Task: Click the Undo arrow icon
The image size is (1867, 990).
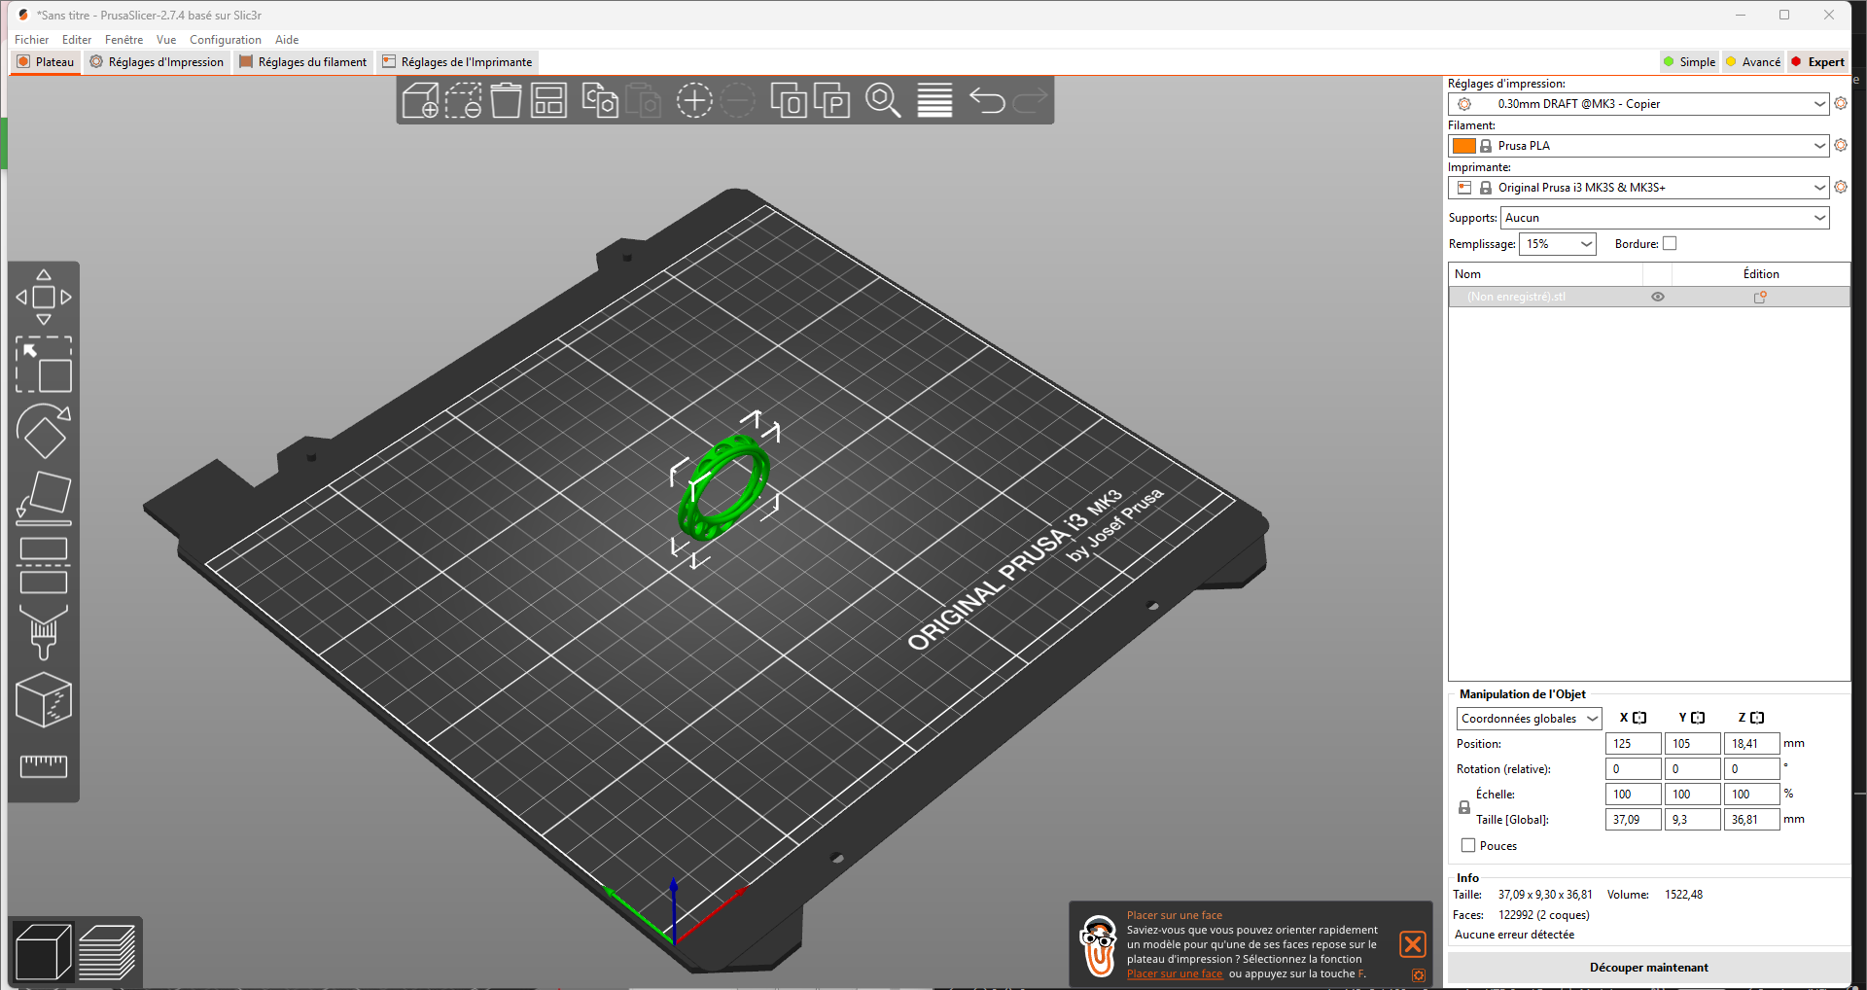Action: 987,100
